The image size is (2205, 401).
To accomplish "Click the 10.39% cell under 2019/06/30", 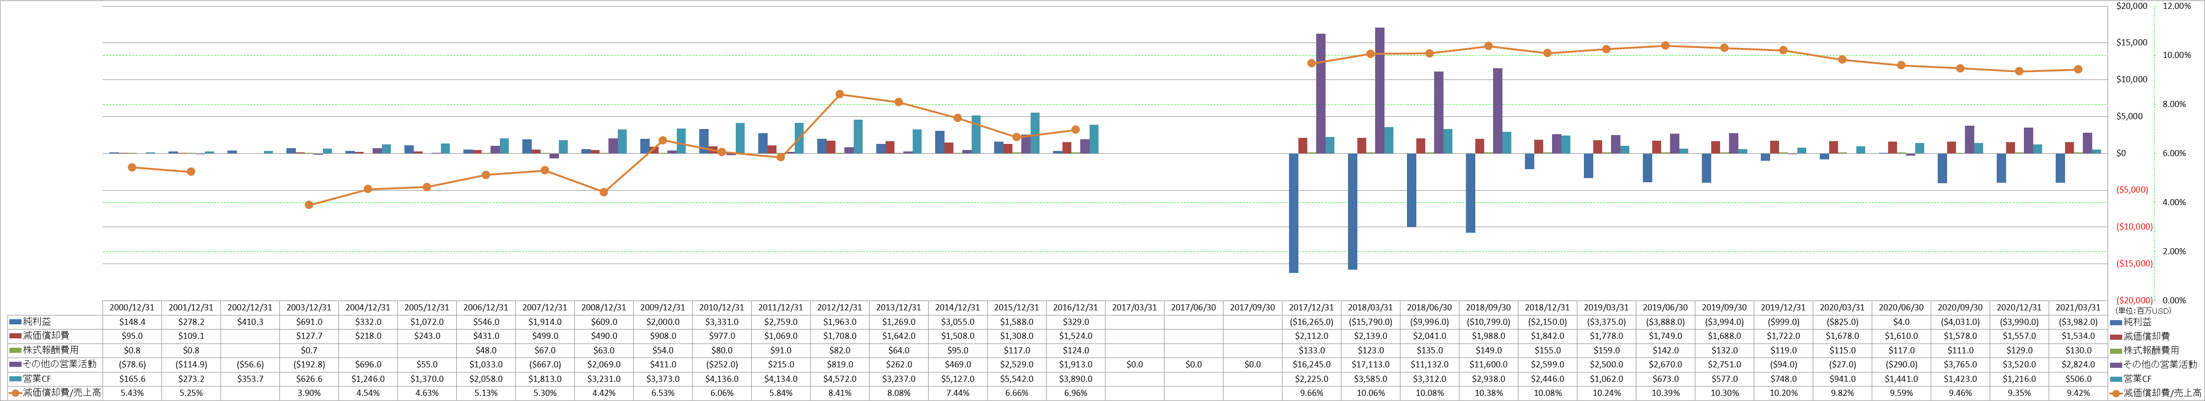I will click(1665, 394).
